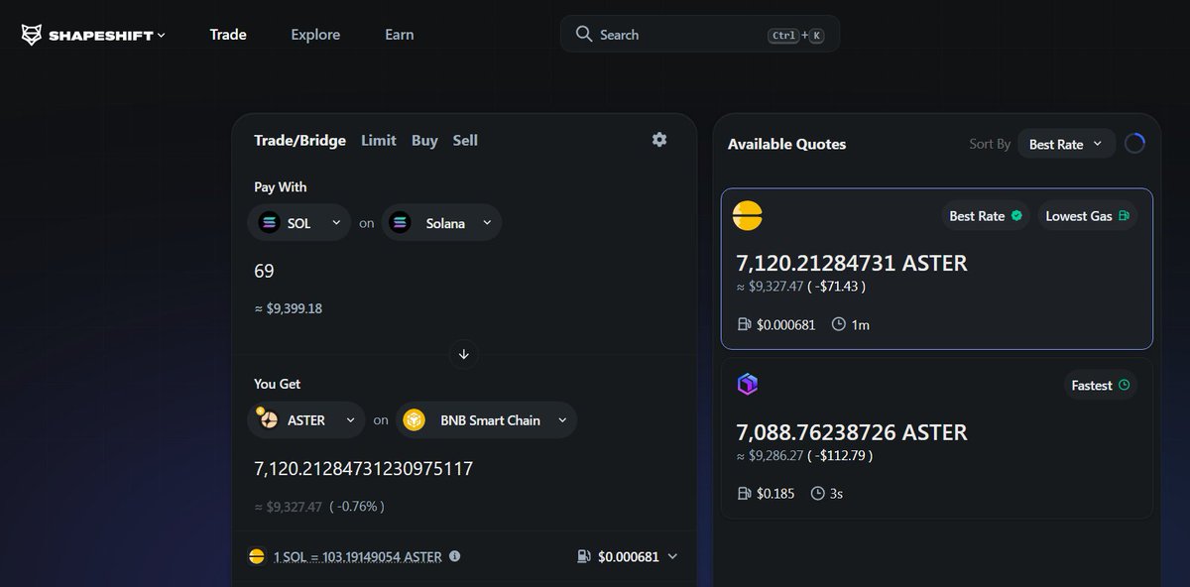
Task: Switch to the Limit tab
Action: (x=379, y=141)
